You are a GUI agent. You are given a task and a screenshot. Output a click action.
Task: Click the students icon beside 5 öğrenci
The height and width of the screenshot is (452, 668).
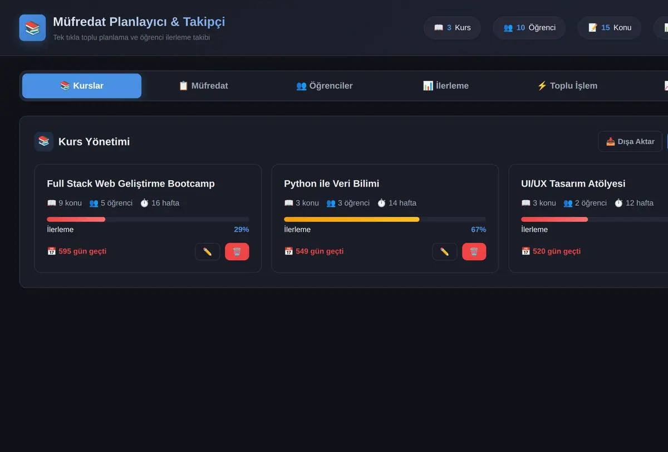[x=94, y=203]
